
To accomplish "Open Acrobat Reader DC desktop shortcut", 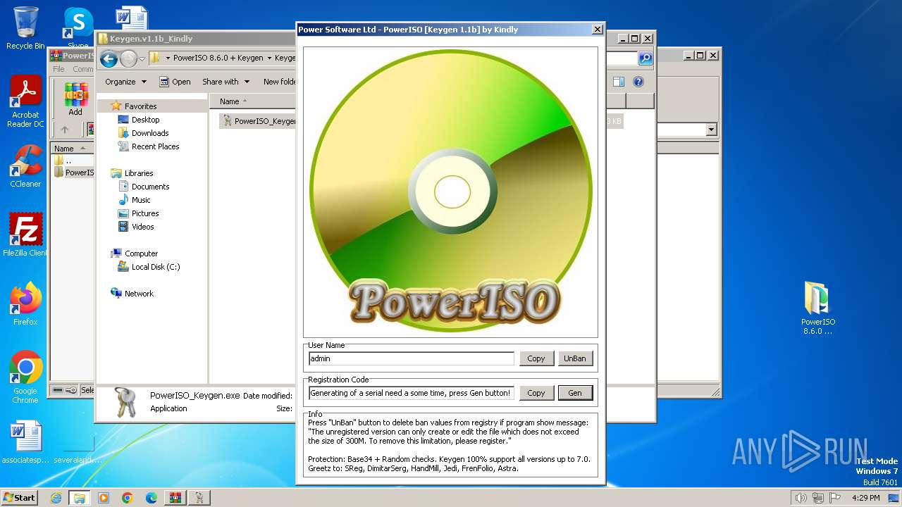I will click(x=25, y=102).
